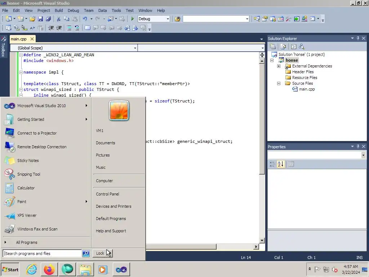This screenshot has width=369, height=277.
Task: Open Windows Media Player from taskbar
Action: tap(103, 269)
